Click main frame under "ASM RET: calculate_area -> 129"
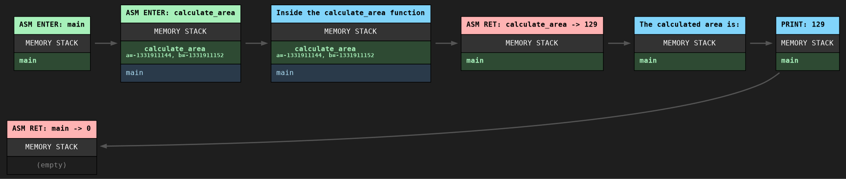846x179 pixels. pyautogui.click(x=532, y=61)
